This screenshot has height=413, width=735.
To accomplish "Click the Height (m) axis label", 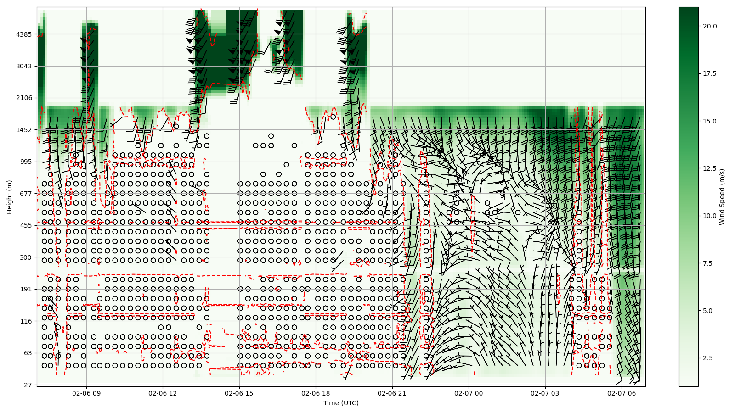I will pos(10,197).
